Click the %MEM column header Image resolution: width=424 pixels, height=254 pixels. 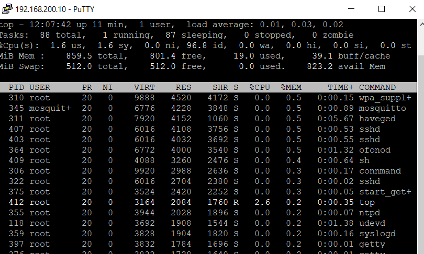click(291, 87)
